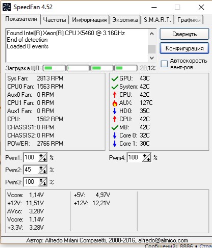Image resolution: width=212 pixels, height=248 pixels.
Task: Click the Sys Fan 2813 RPM reading
Action: point(35,78)
